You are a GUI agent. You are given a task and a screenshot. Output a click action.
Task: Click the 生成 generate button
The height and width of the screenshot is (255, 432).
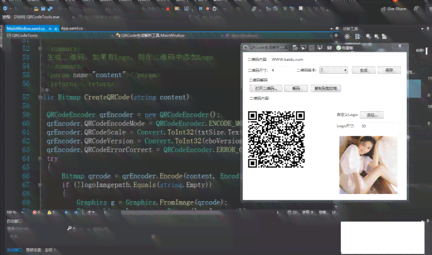(x=363, y=70)
